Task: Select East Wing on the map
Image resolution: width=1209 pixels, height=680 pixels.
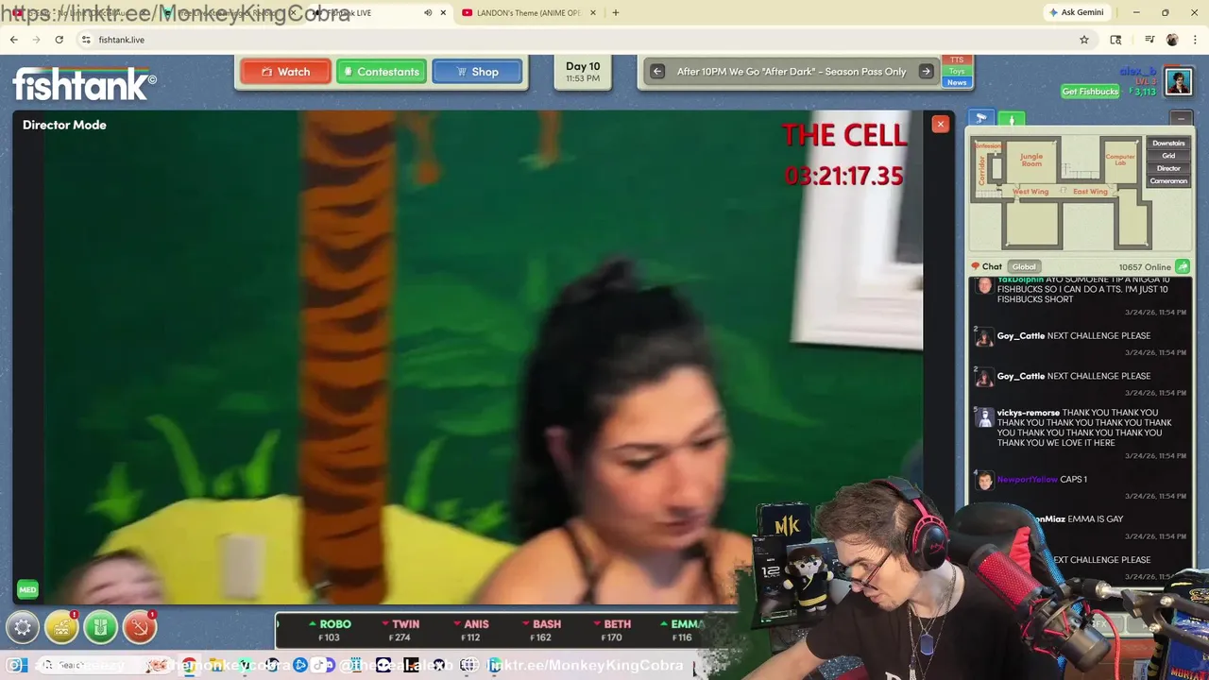Action: click(x=1090, y=192)
